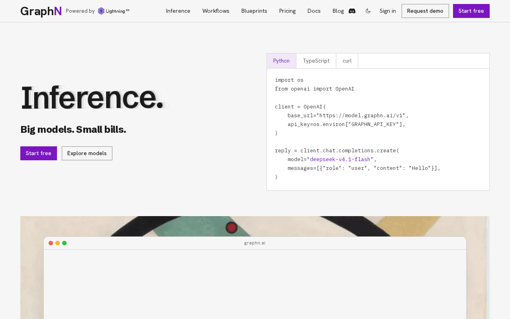
Task: Click the 'import os' code line
Action: (289, 80)
